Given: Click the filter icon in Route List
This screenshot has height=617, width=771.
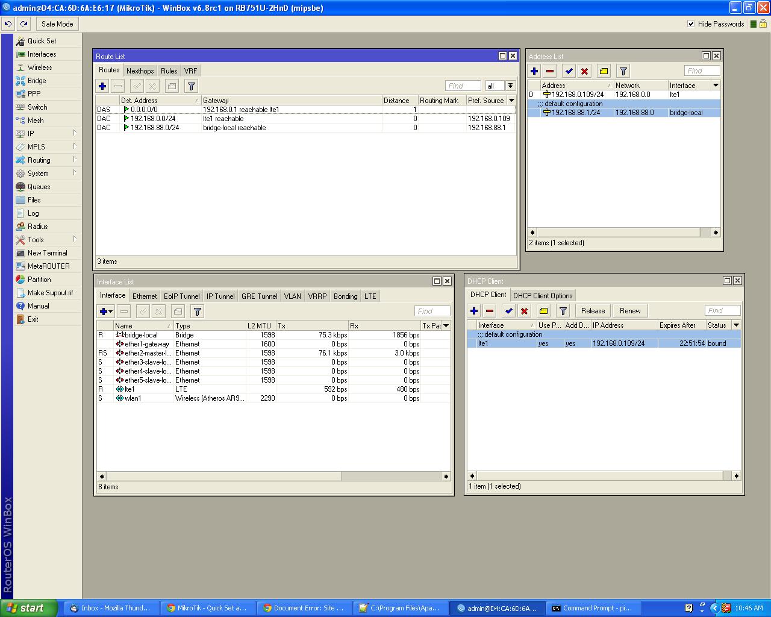Looking at the screenshot, I should [191, 86].
